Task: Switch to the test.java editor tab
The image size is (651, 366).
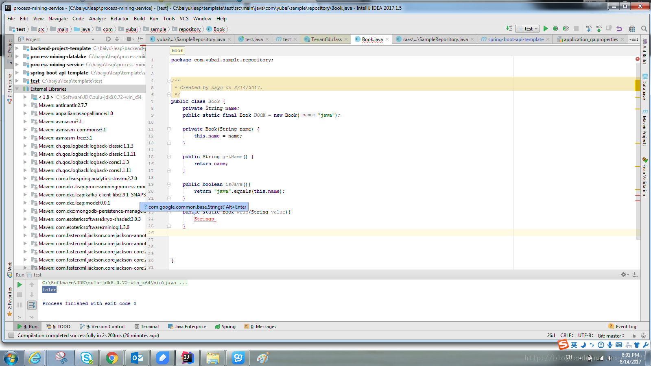Action: click(x=254, y=39)
